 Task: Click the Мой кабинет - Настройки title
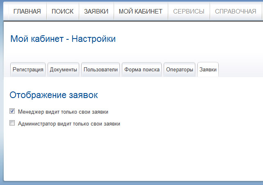(63, 39)
